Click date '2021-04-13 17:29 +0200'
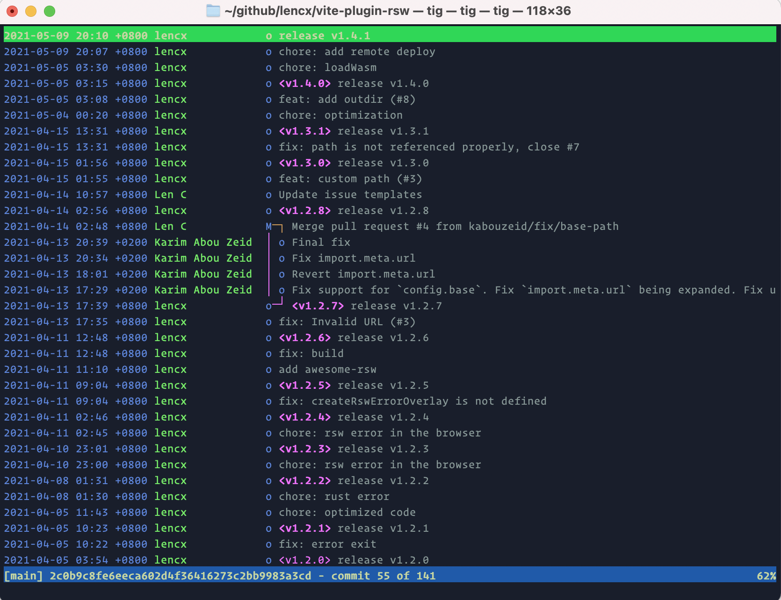Screen dimensions: 781x600 76,290
